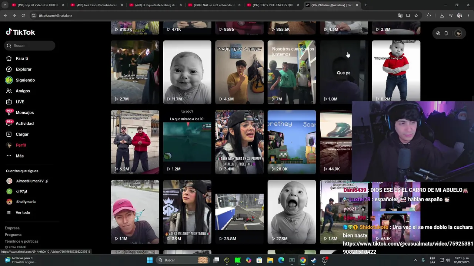Open Task View on taskbar
This screenshot has height=266, width=474.
pos(216,260)
